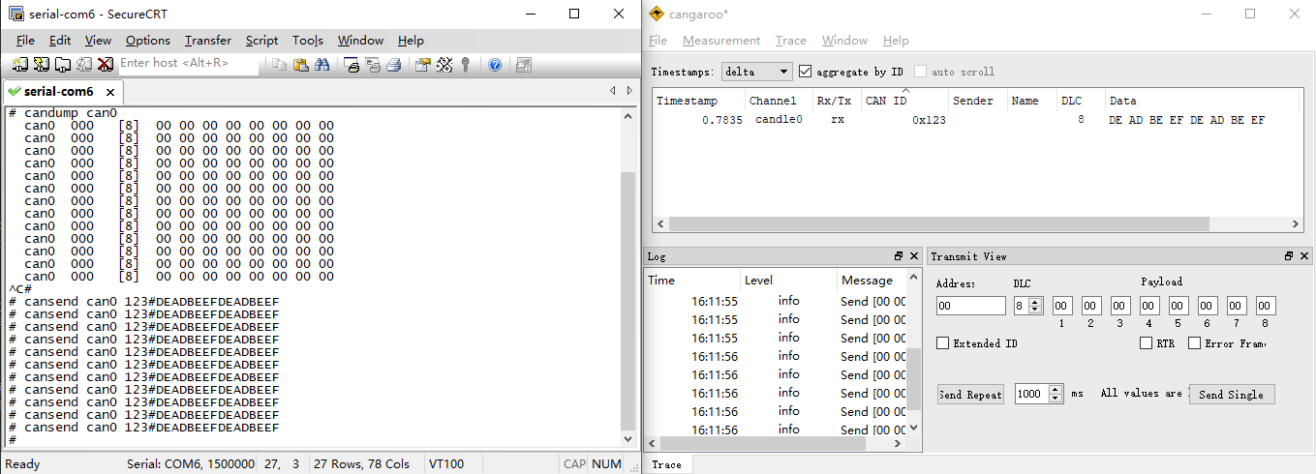Click the previous tab left arrow in SecureCRT
This screenshot has height=474, width=1316.
612,91
